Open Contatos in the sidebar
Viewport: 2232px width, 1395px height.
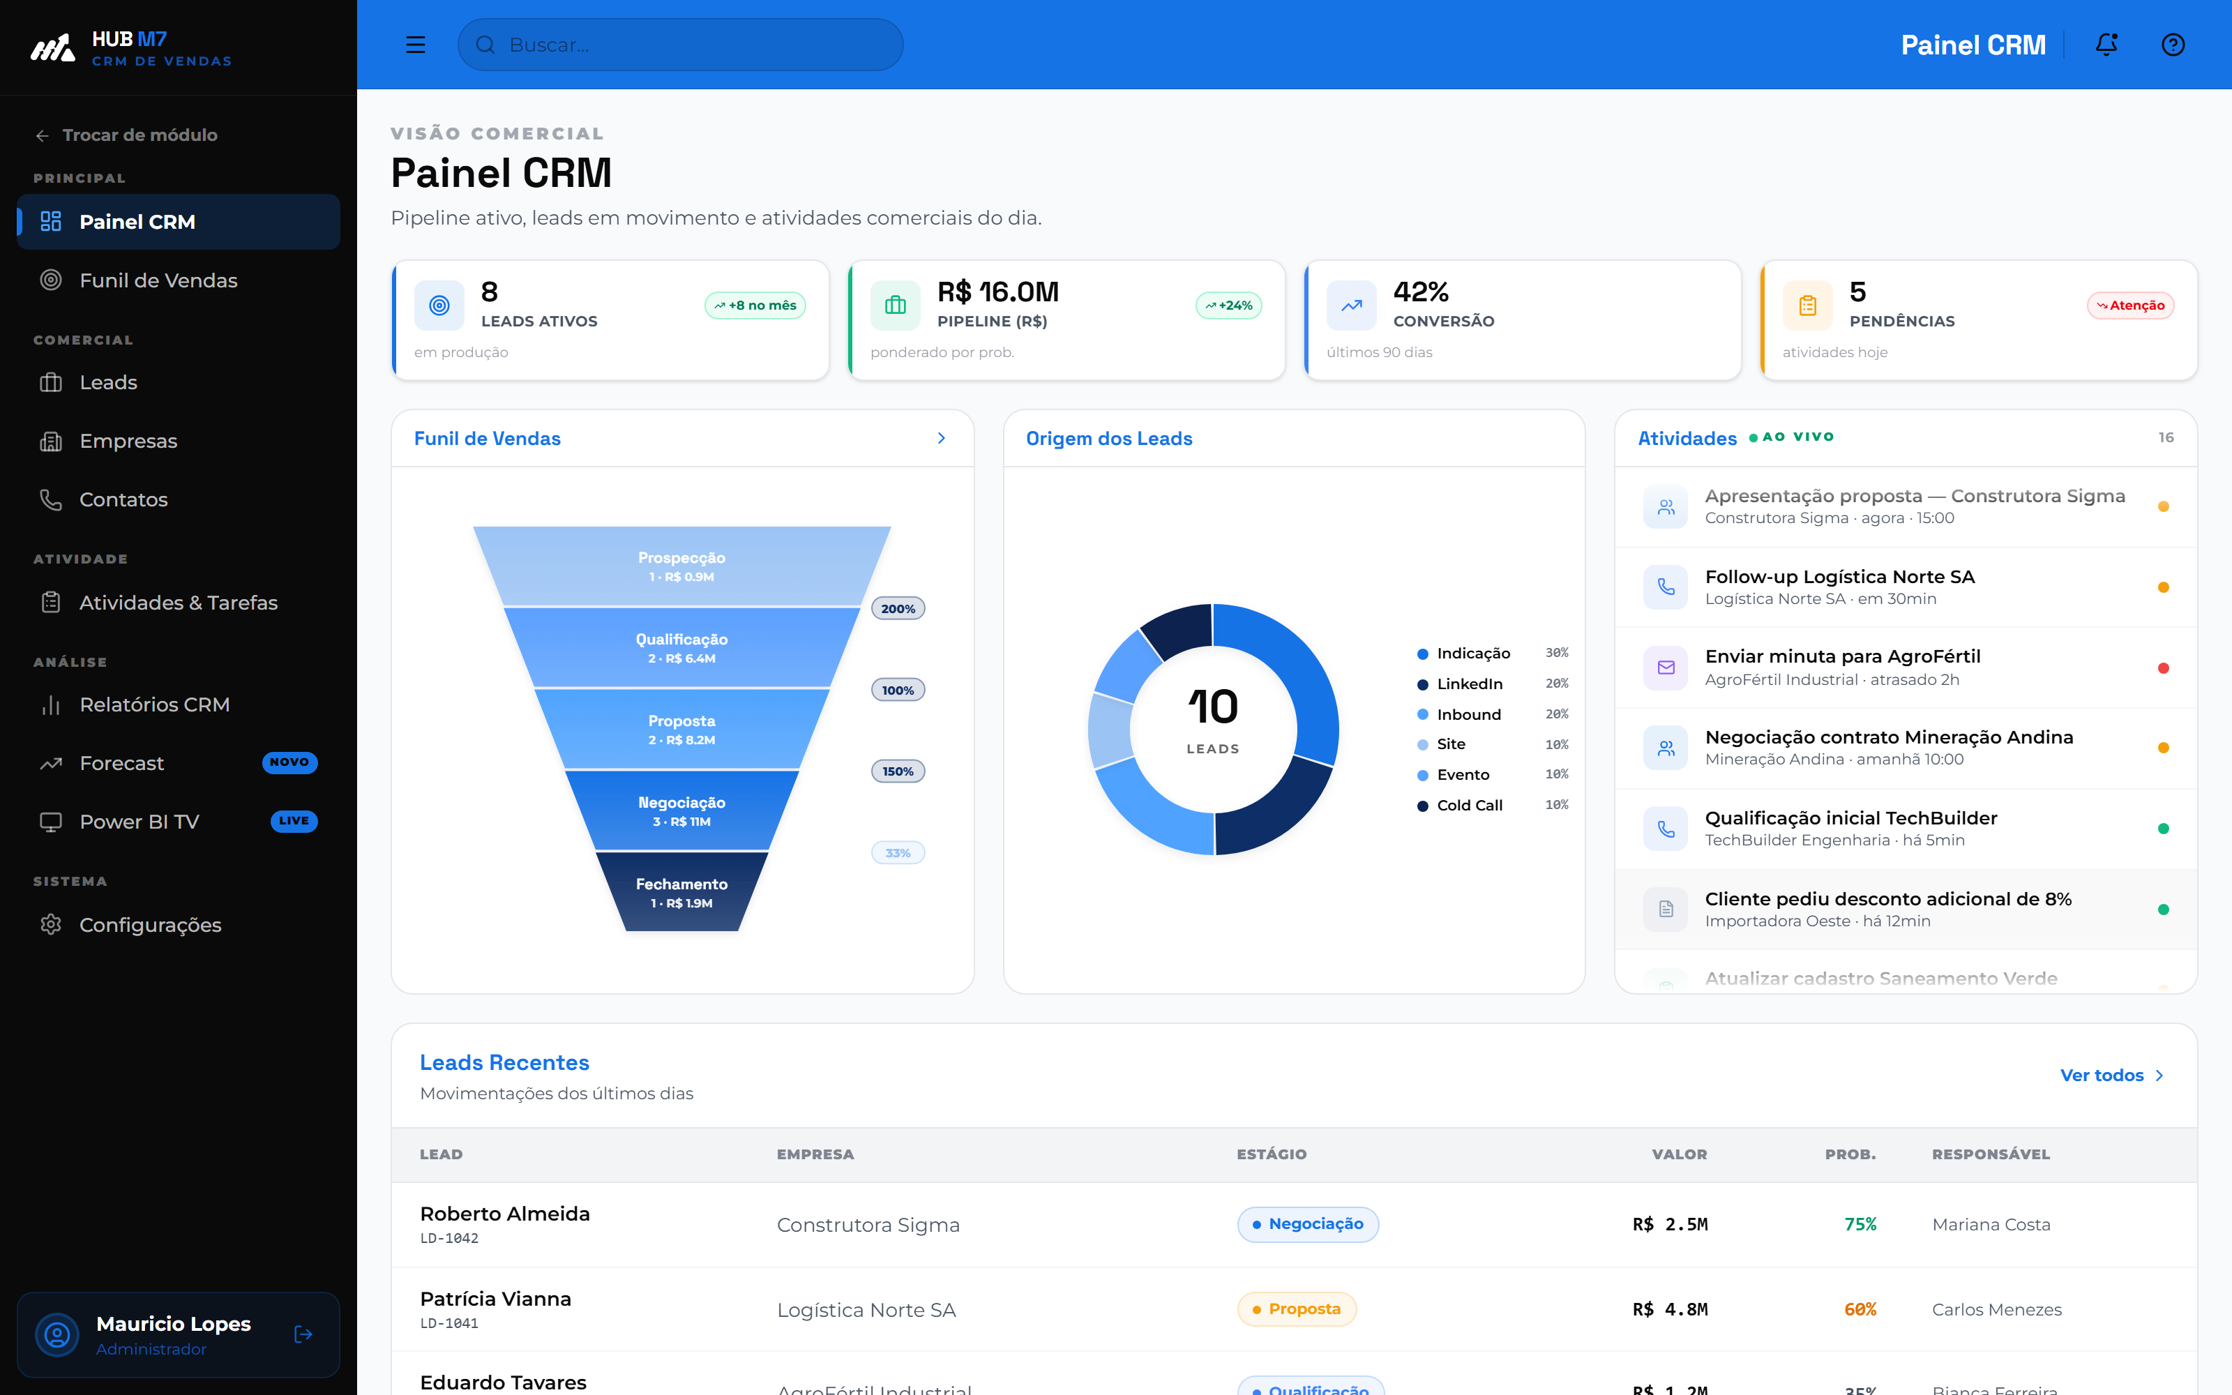[x=178, y=499]
